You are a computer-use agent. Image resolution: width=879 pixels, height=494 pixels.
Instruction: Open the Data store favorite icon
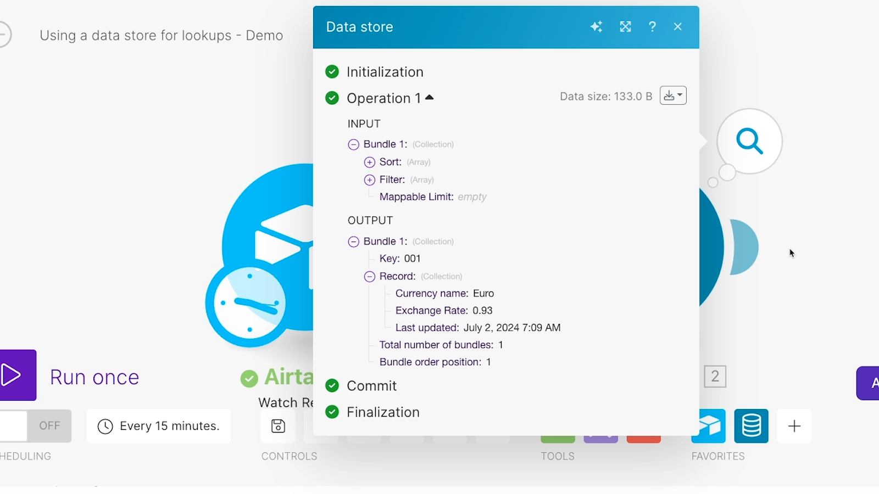tap(751, 426)
